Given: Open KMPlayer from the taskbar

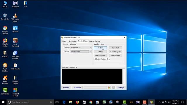Looking at the screenshot, I should click(138, 102).
